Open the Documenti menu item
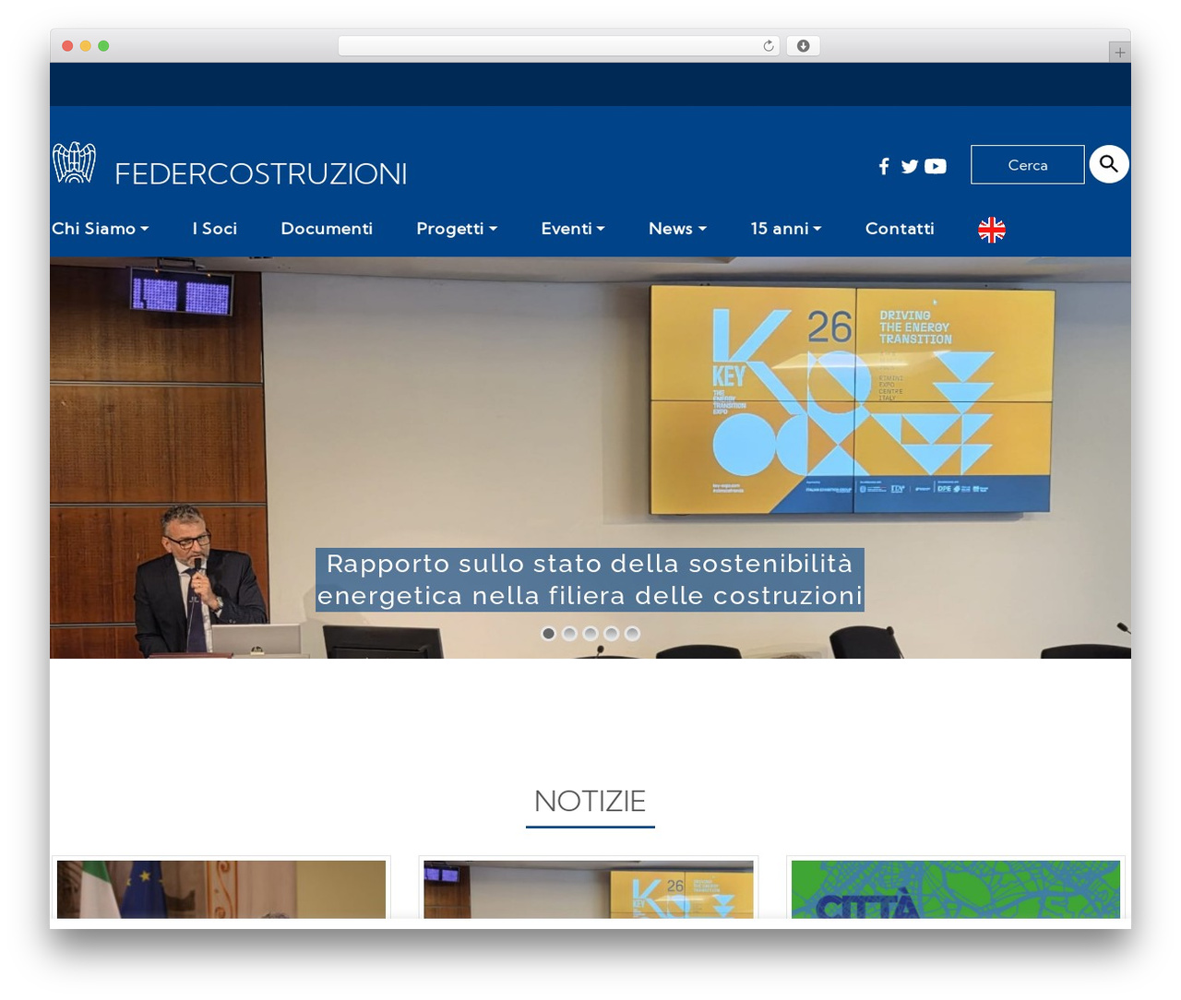This screenshot has height=1000, width=1181. [x=327, y=229]
